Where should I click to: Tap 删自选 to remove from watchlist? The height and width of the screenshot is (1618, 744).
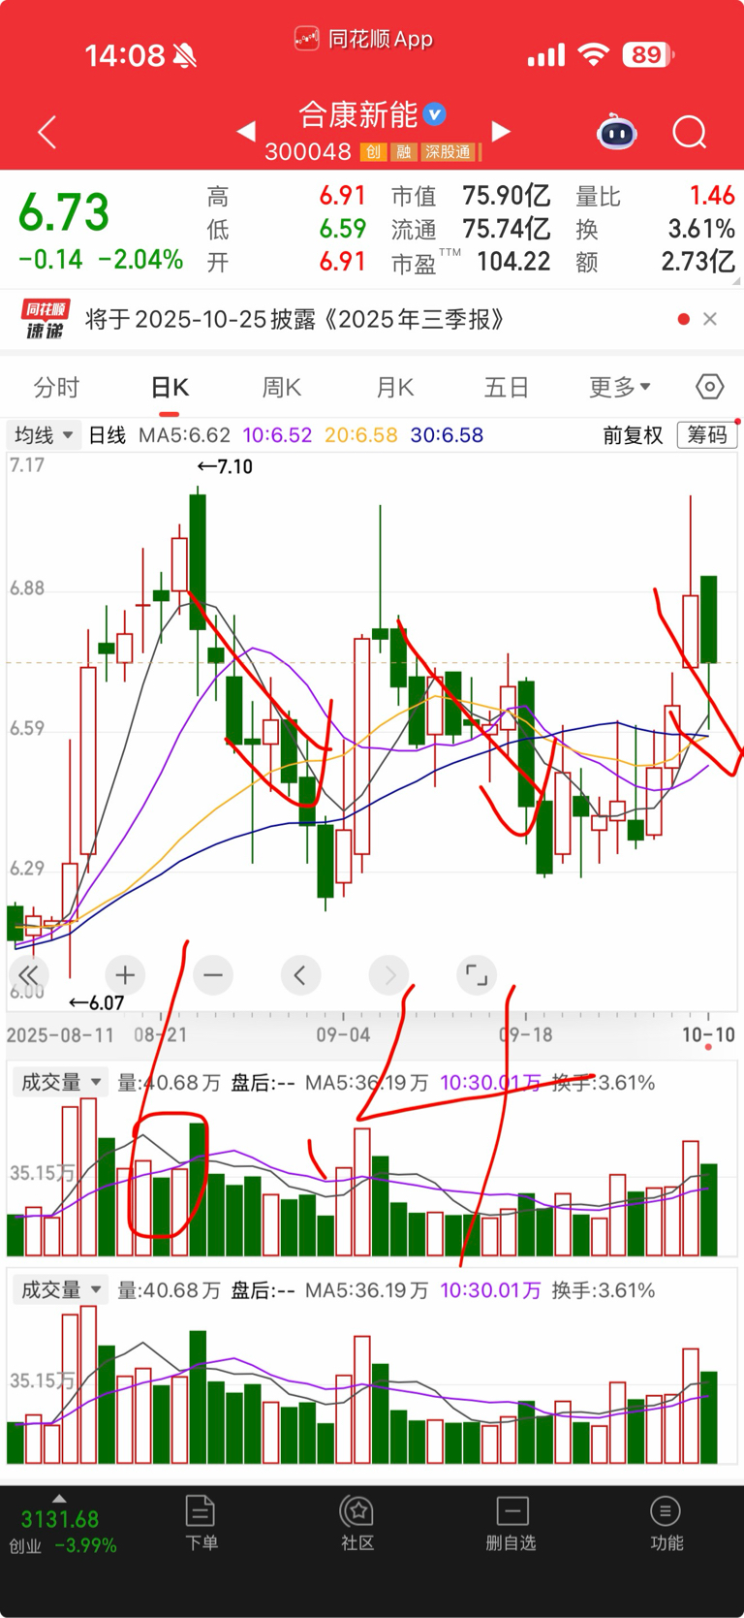click(x=511, y=1523)
